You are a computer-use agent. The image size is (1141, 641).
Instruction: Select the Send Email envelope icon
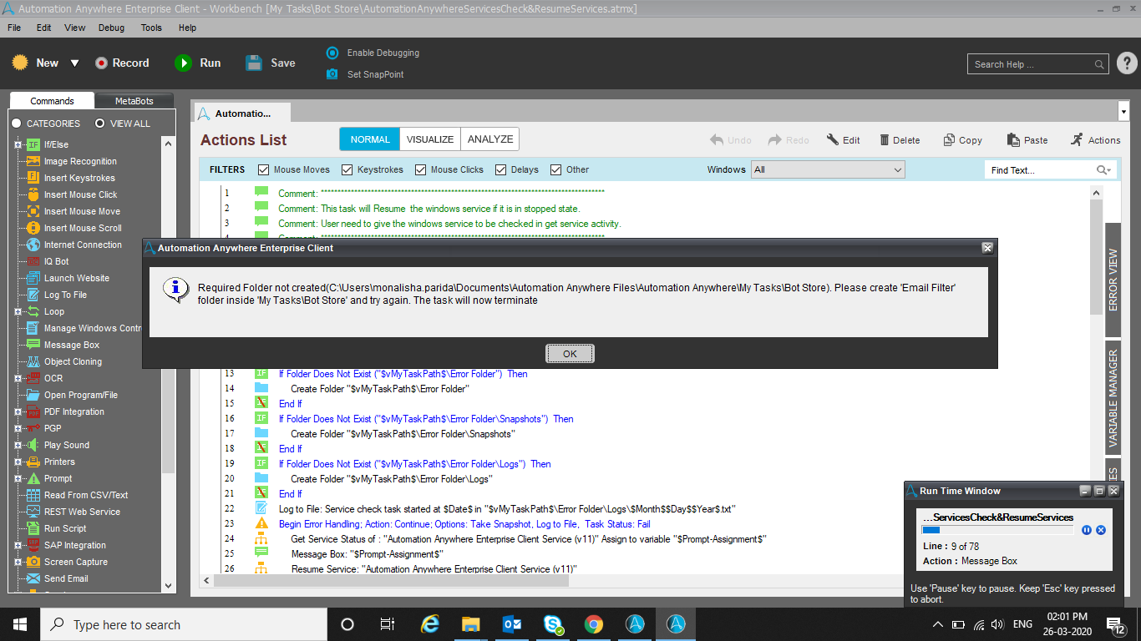(33, 578)
